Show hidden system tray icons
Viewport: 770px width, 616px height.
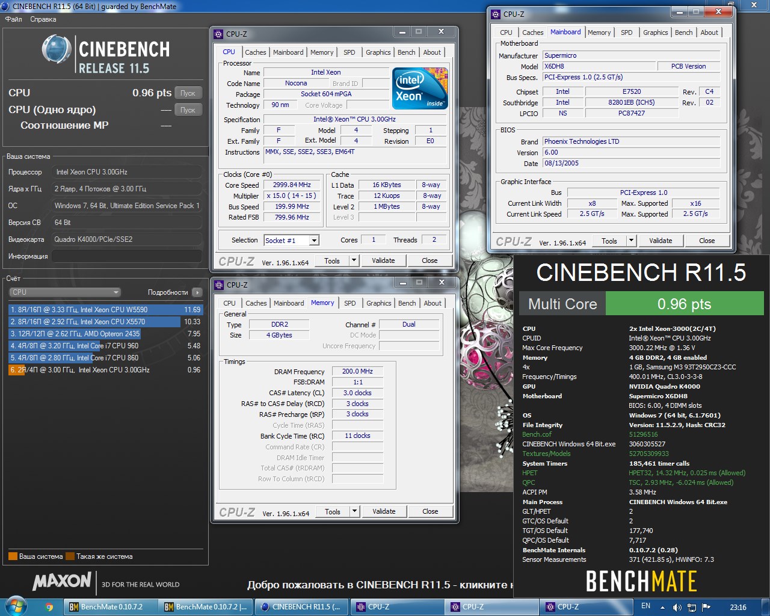[x=662, y=607]
